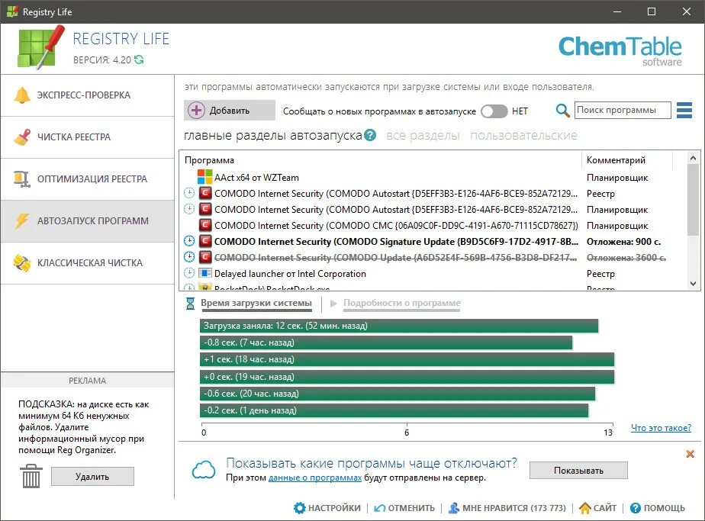Switch to все разделы tab

coord(423,135)
